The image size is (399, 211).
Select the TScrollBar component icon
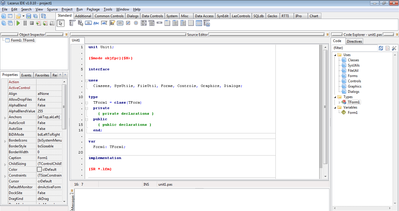click(x=159, y=23)
